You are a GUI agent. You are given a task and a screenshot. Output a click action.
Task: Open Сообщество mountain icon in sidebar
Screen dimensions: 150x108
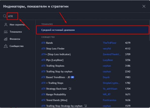(6, 46)
